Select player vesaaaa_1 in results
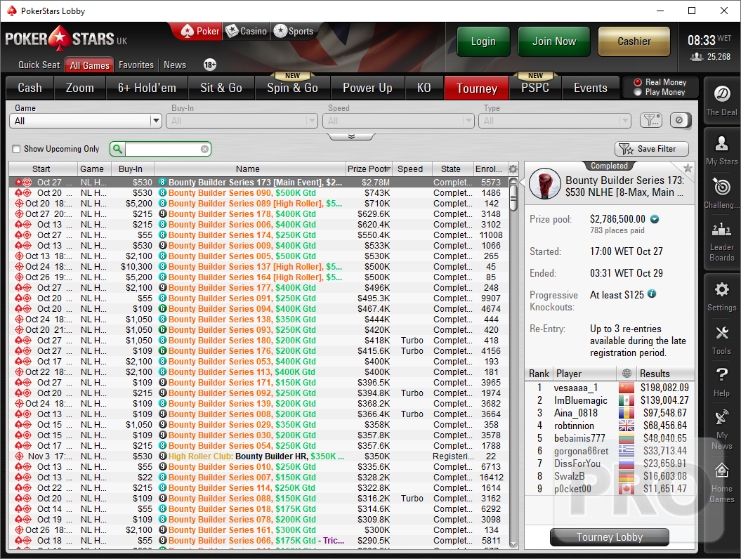 pyautogui.click(x=610, y=388)
